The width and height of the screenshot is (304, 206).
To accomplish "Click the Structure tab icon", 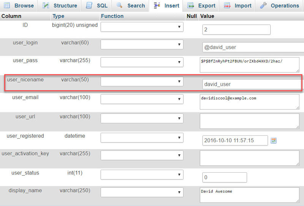I will coord(46,5).
